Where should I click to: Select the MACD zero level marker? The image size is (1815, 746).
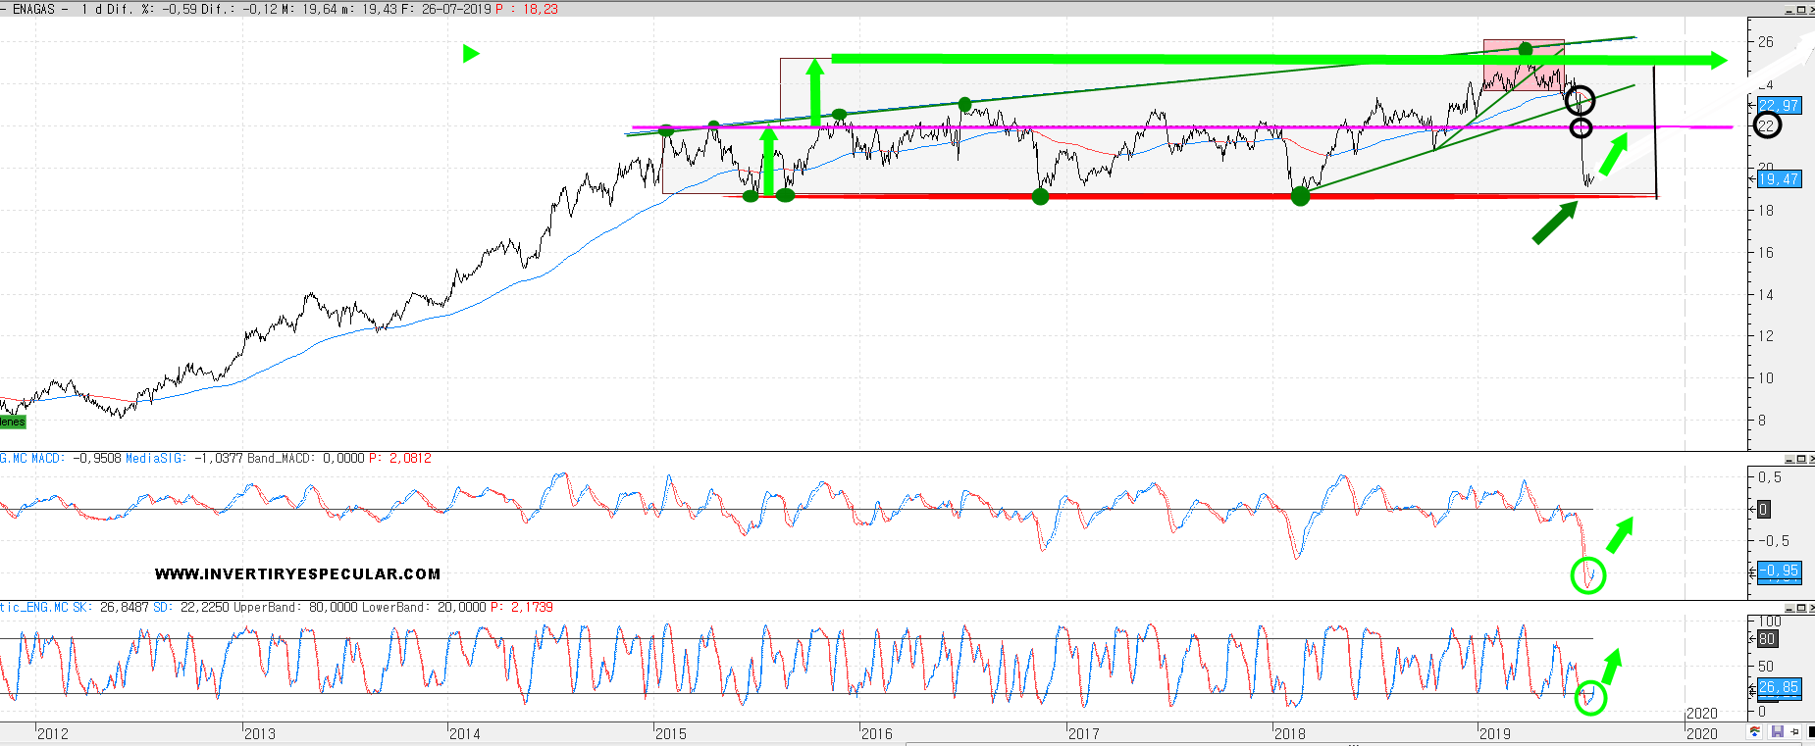(1763, 510)
